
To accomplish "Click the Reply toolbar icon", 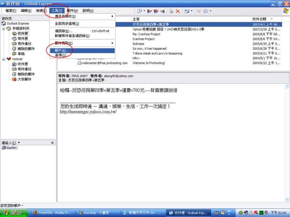I will coord(150,11).
